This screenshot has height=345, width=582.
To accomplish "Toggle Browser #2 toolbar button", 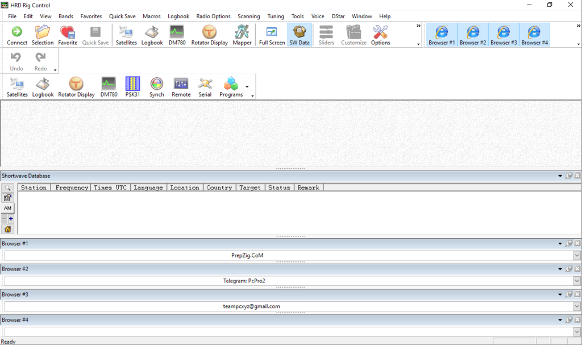I will point(472,35).
